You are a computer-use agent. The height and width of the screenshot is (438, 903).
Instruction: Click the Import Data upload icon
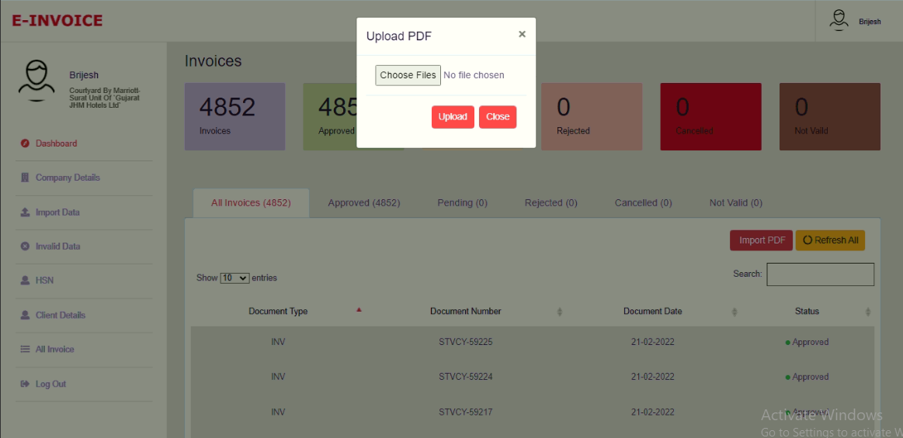[x=25, y=212]
